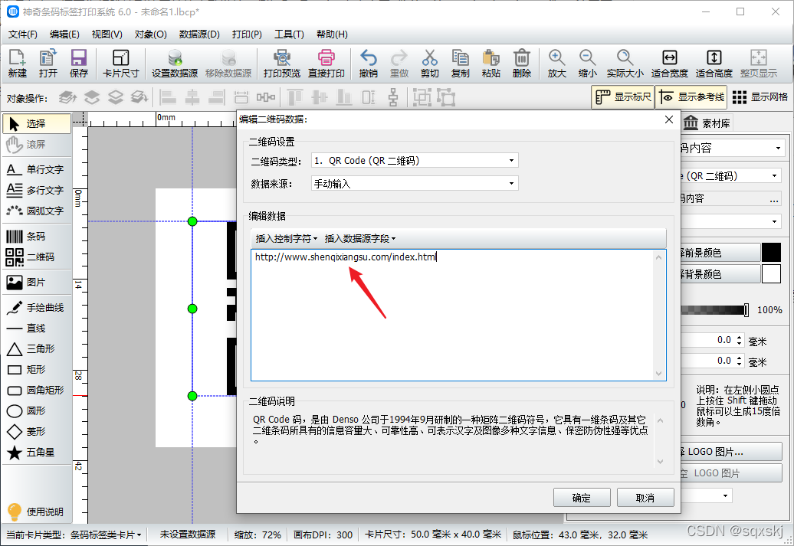Open the 编辑(E) menu
Viewport: 794px width, 546px height.
tap(64, 34)
